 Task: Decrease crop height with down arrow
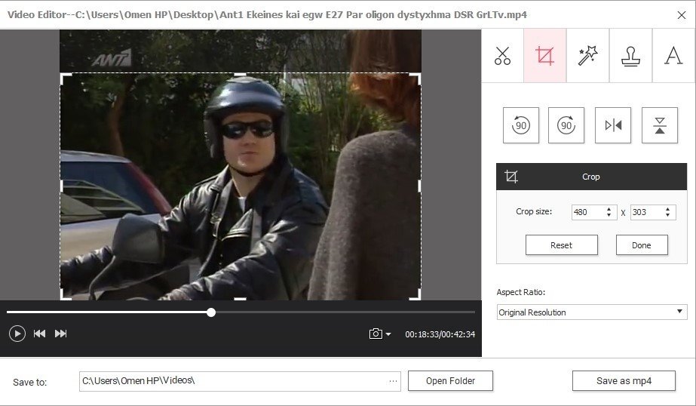pos(667,215)
